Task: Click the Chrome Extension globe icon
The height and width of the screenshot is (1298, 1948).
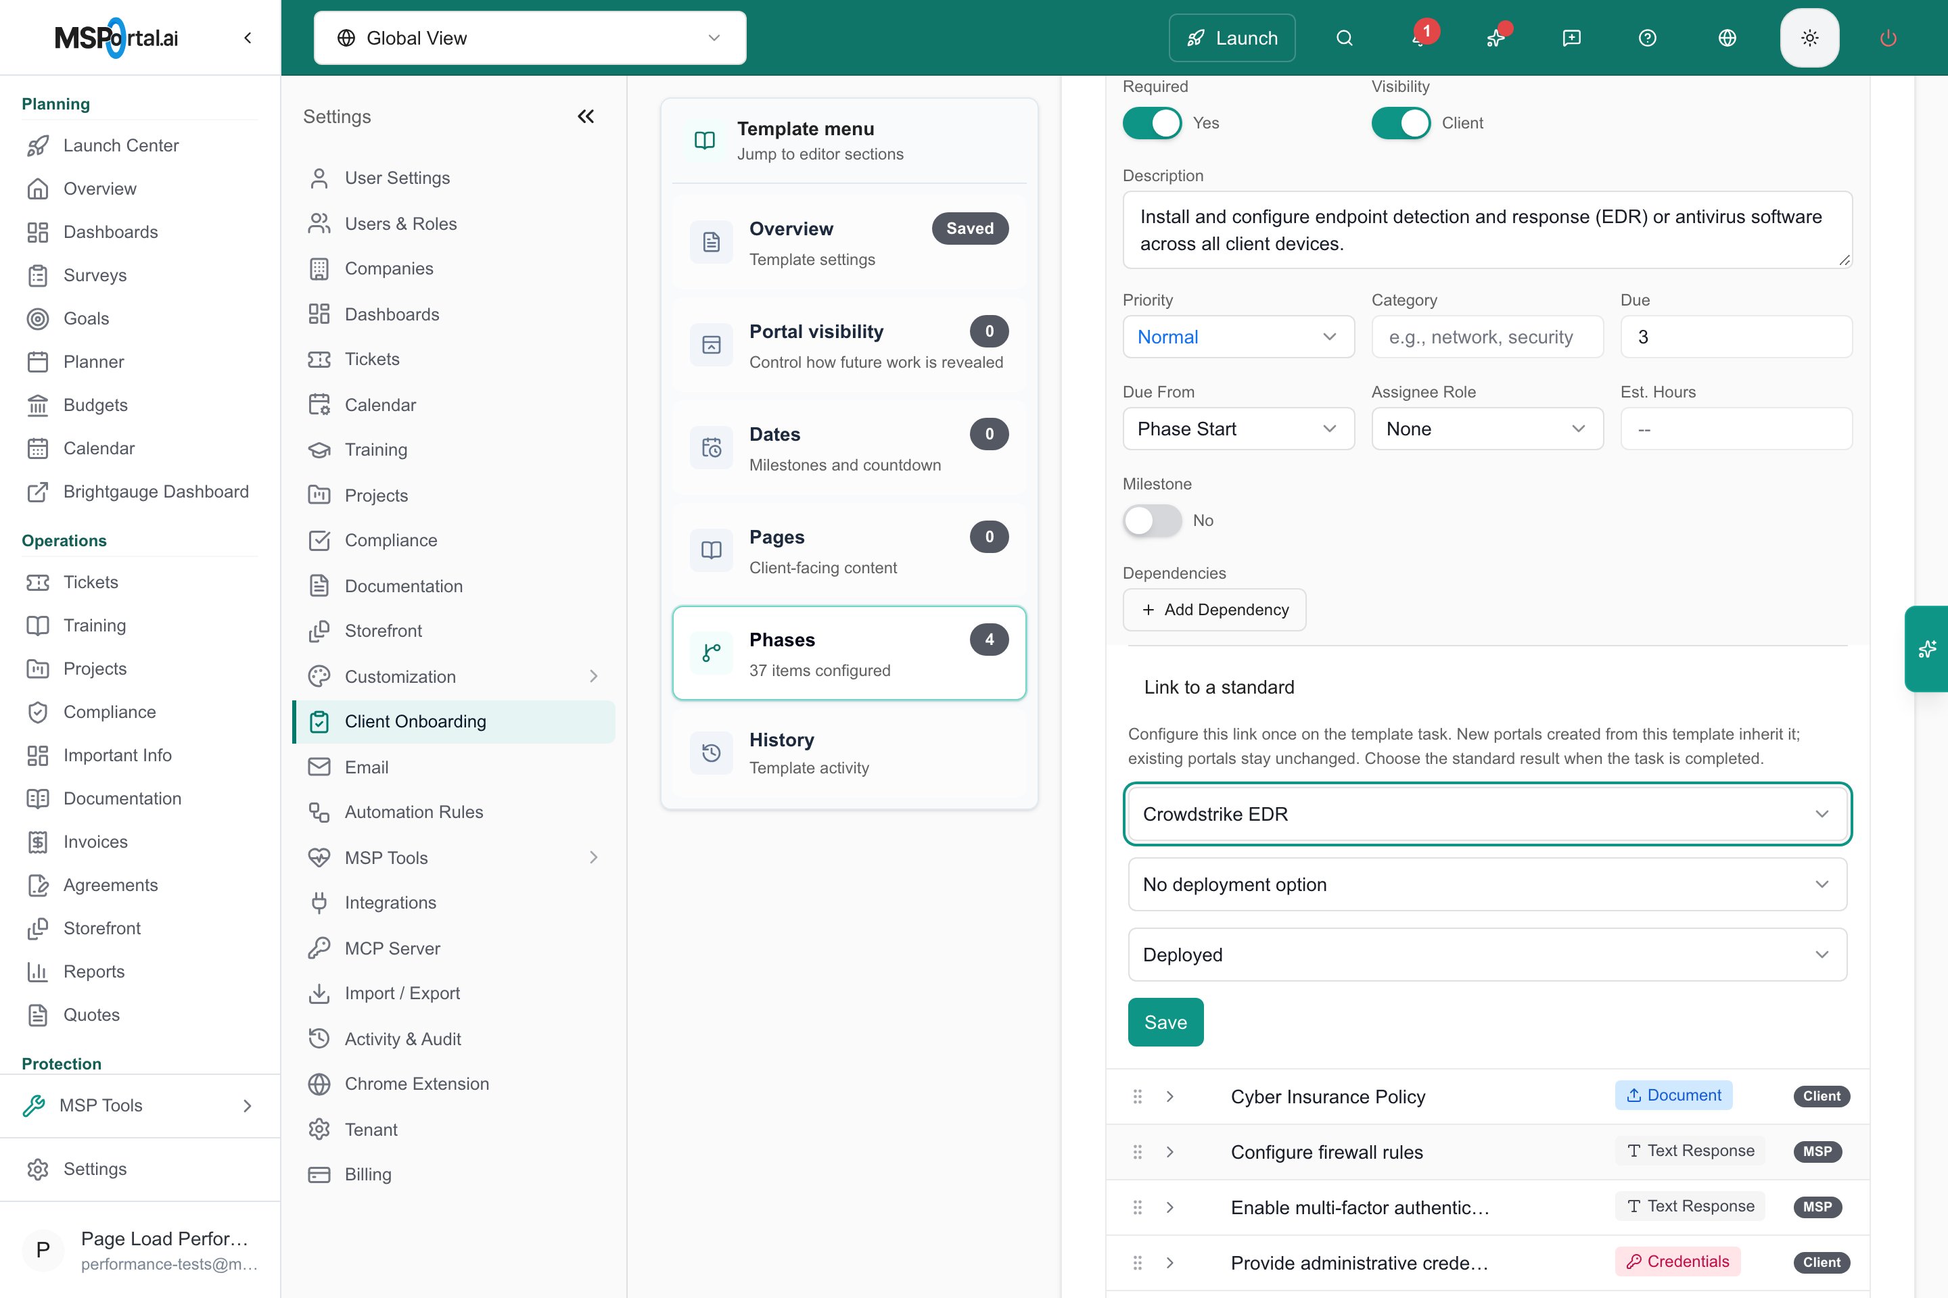Action: [319, 1084]
